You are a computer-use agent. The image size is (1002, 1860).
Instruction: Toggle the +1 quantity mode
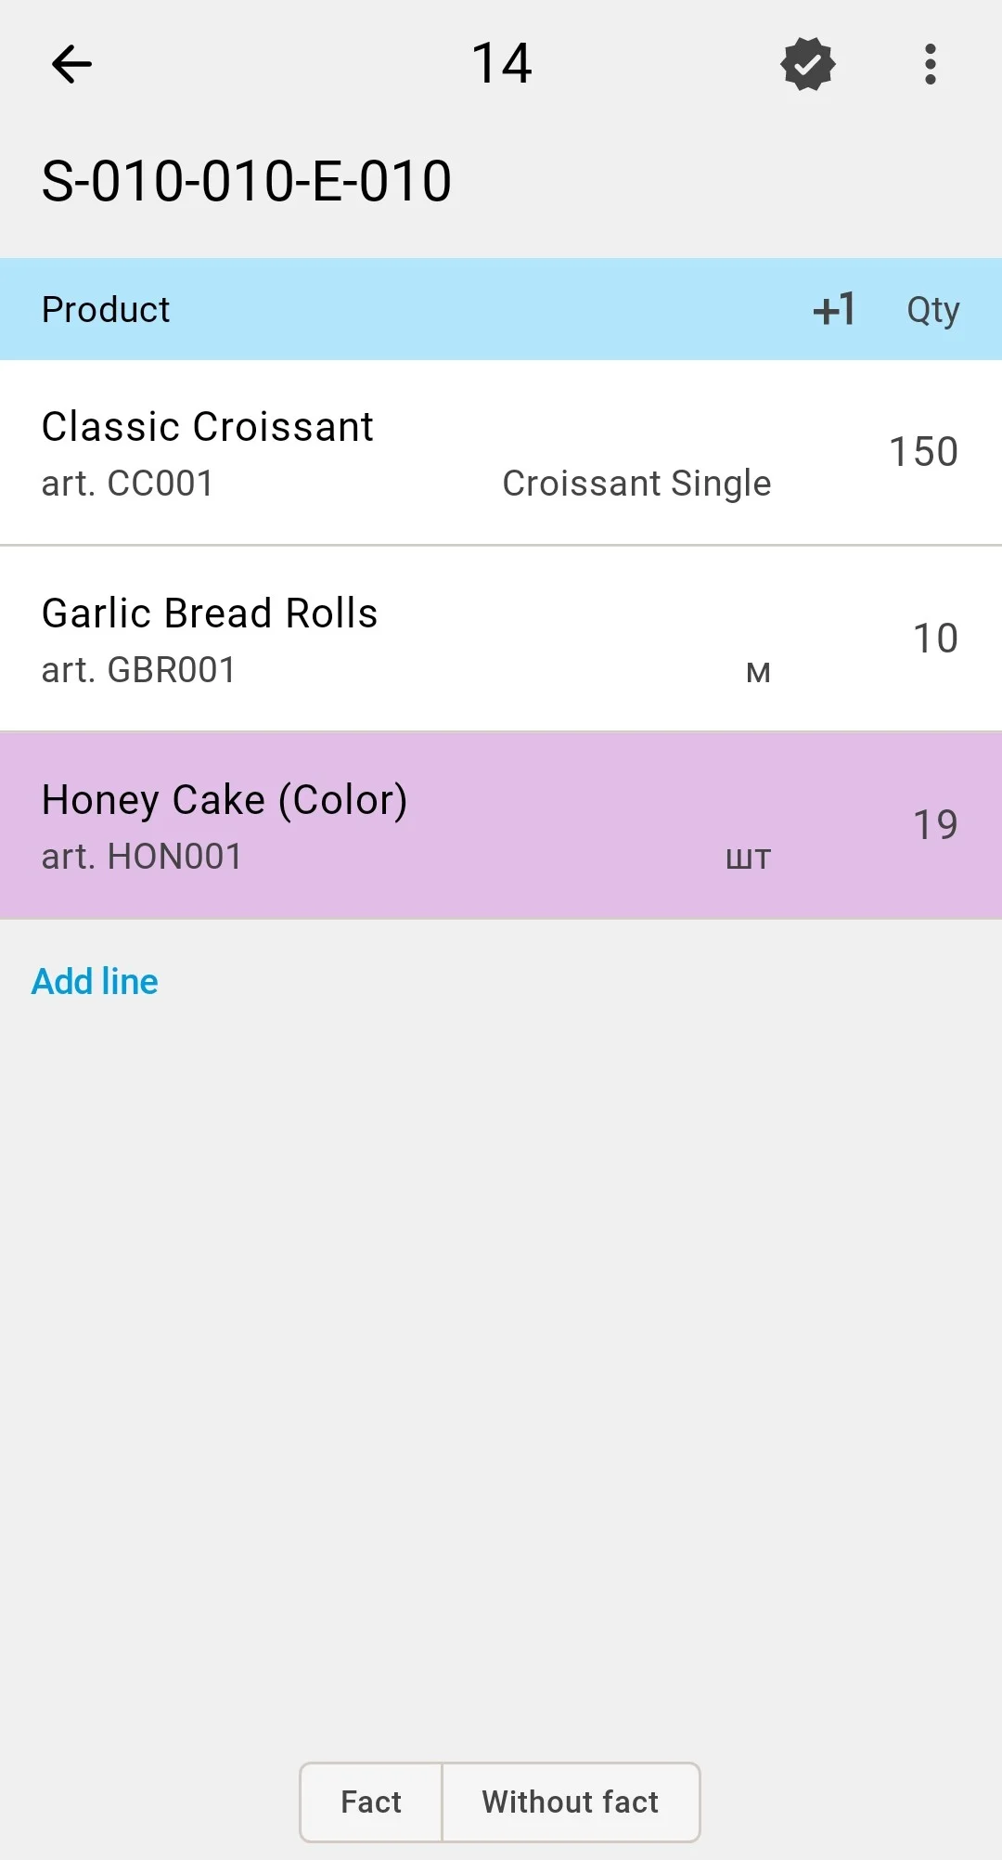833,309
